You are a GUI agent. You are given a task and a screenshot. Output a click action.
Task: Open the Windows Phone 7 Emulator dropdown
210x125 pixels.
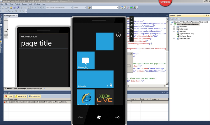coord(71,8)
